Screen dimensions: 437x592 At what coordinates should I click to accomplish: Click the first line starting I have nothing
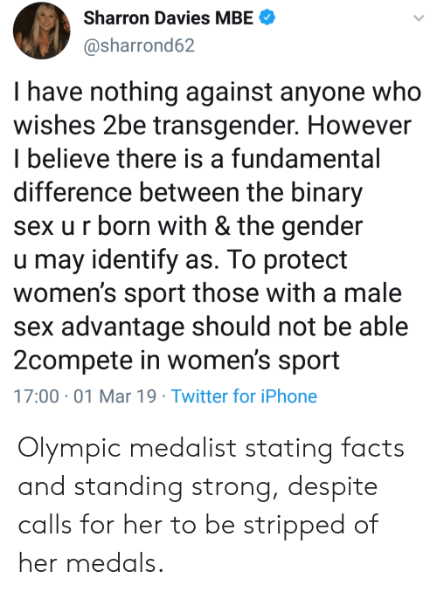[218, 93]
